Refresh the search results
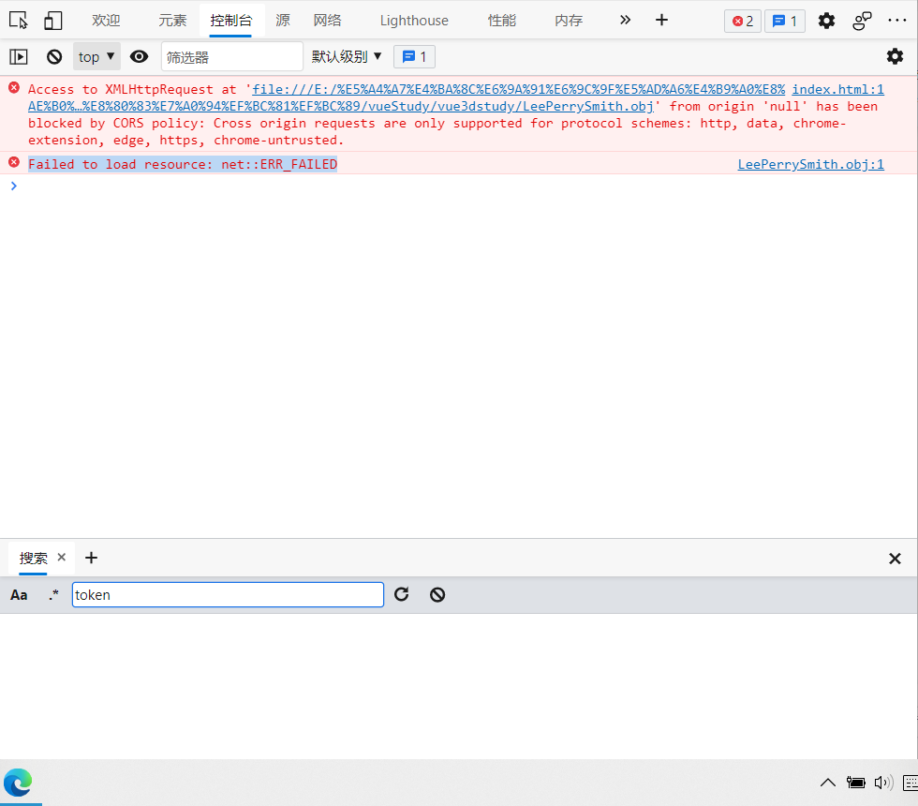 (x=402, y=594)
